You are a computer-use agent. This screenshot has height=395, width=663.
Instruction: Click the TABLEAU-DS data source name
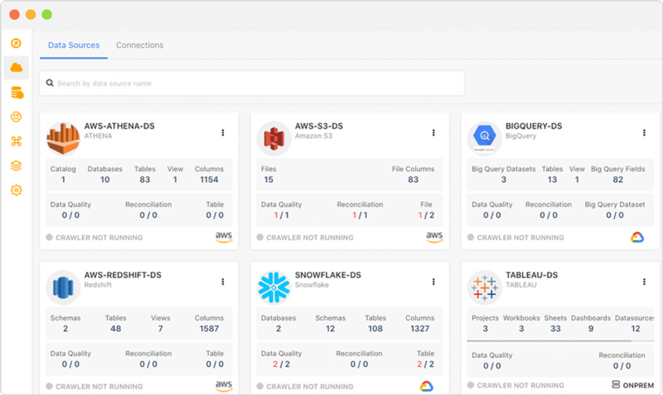tap(531, 275)
